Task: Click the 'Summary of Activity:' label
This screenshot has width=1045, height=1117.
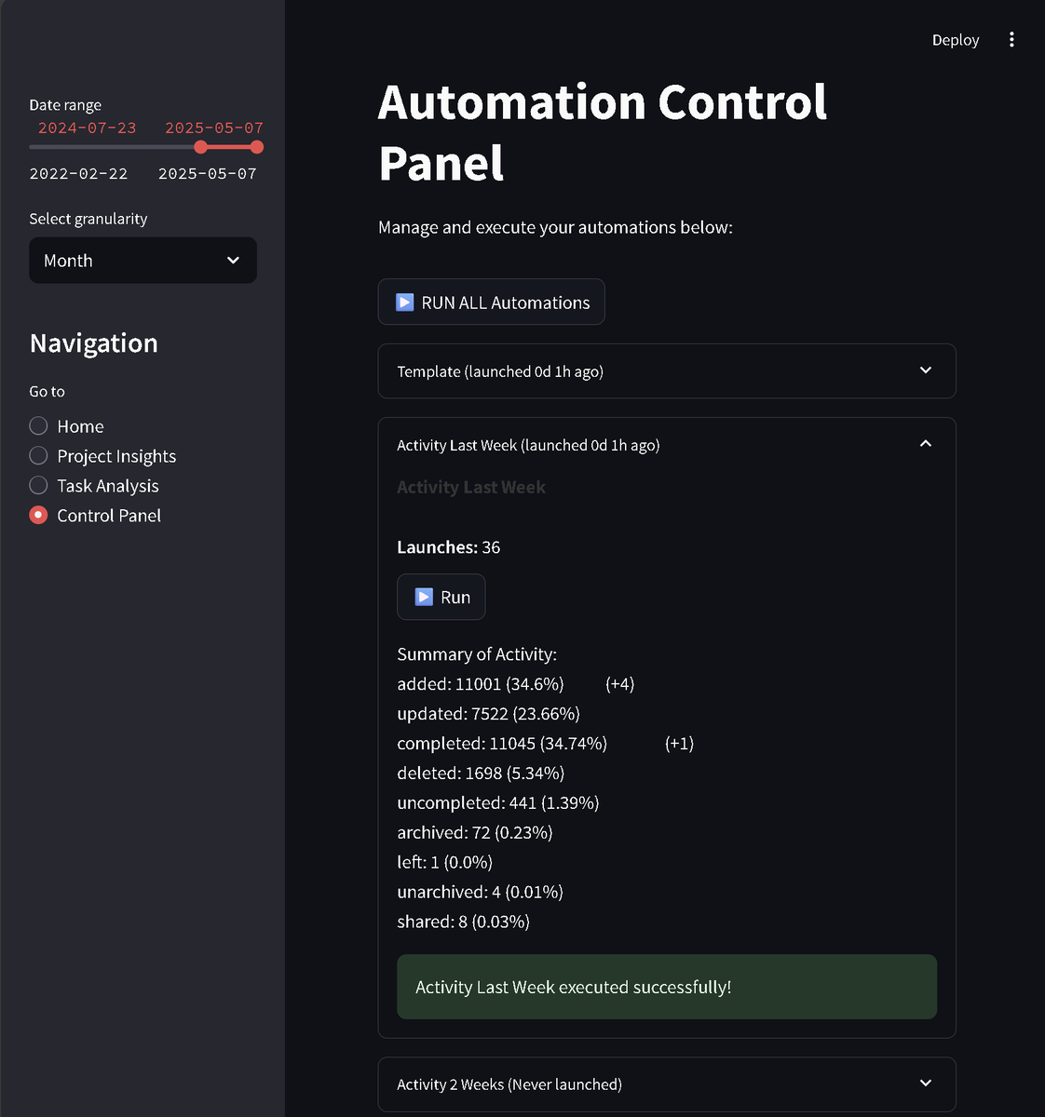Action: [x=477, y=654]
